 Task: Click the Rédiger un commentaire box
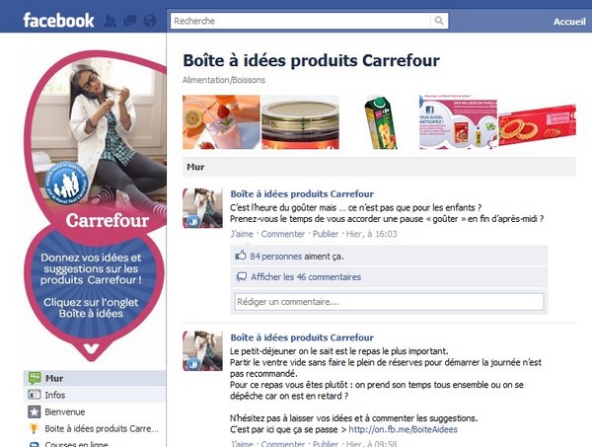[x=389, y=302]
